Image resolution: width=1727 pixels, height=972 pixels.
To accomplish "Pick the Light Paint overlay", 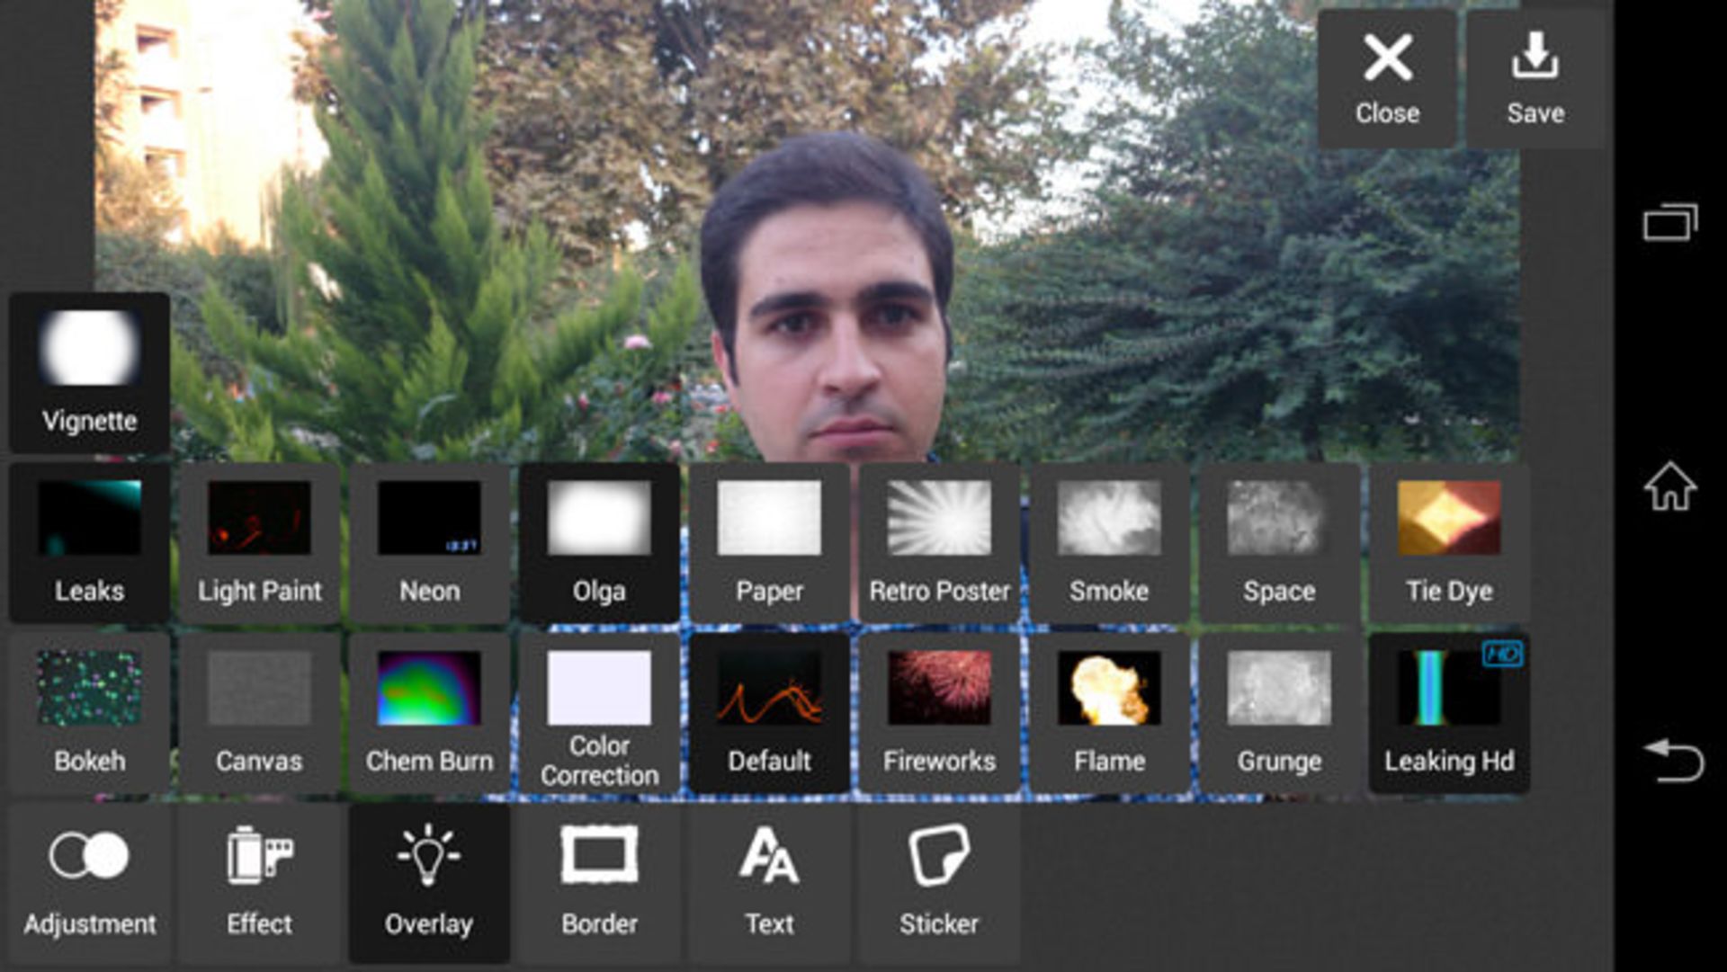I will click(x=259, y=542).
